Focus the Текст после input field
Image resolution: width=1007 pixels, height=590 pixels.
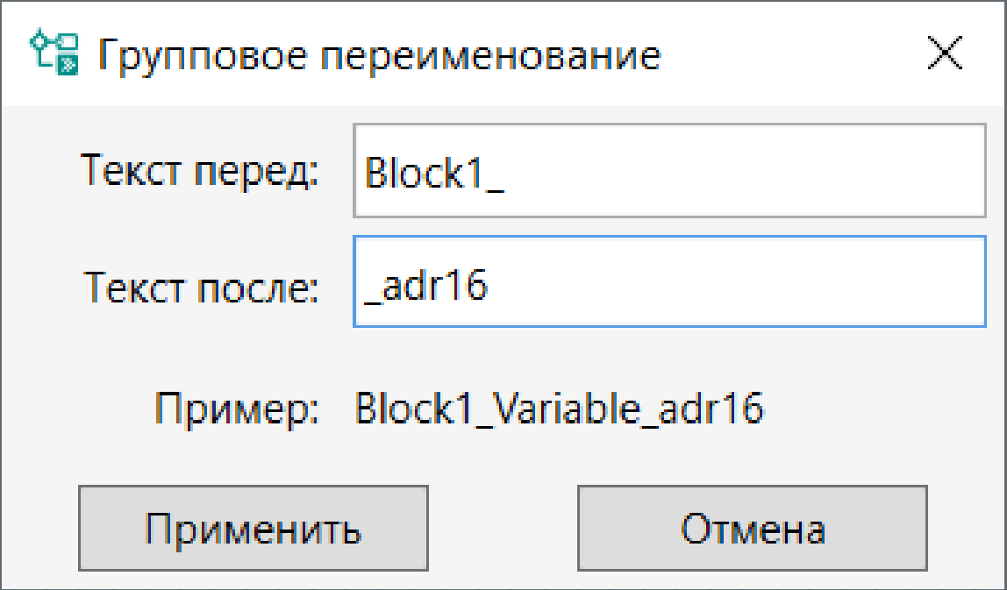point(669,281)
